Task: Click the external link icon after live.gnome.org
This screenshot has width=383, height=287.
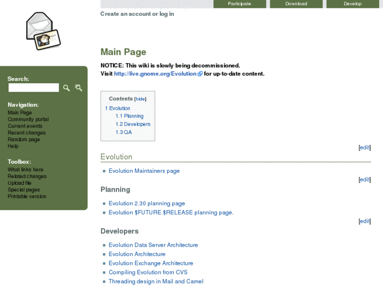Action: 200,74
